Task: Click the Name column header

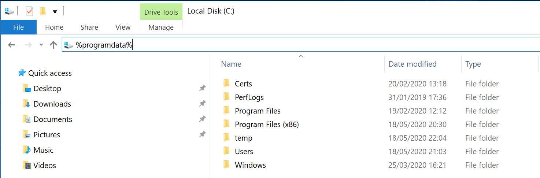Action: [x=231, y=64]
